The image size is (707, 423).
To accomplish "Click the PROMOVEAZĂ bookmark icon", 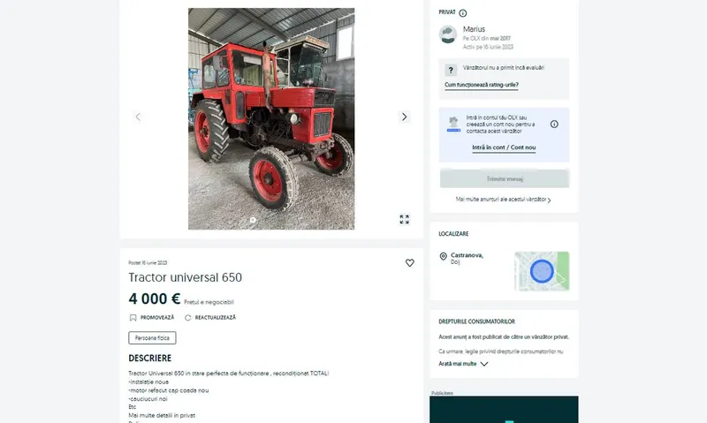I will pyautogui.click(x=133, y=318).
